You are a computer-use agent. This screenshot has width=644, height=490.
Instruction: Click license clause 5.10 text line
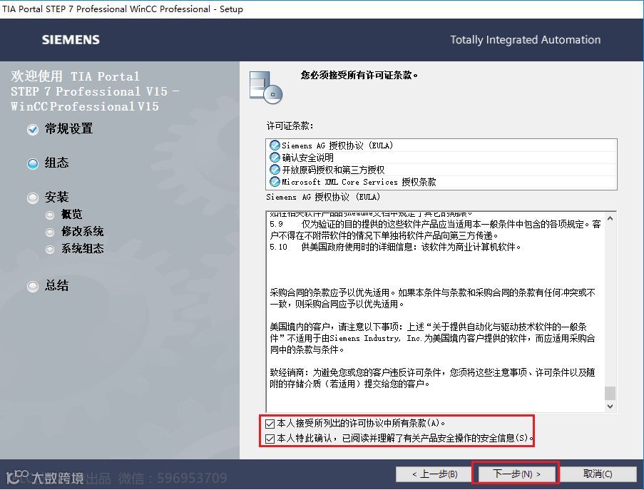[x=395, y=247]
